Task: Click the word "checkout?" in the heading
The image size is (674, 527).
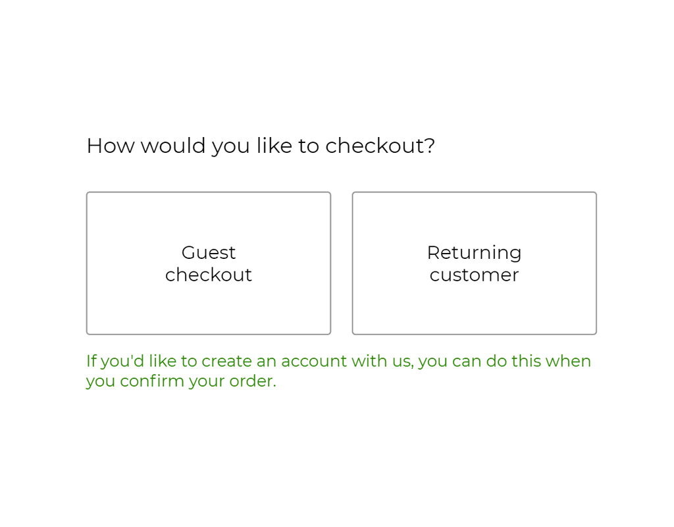Action: point(380,146)
